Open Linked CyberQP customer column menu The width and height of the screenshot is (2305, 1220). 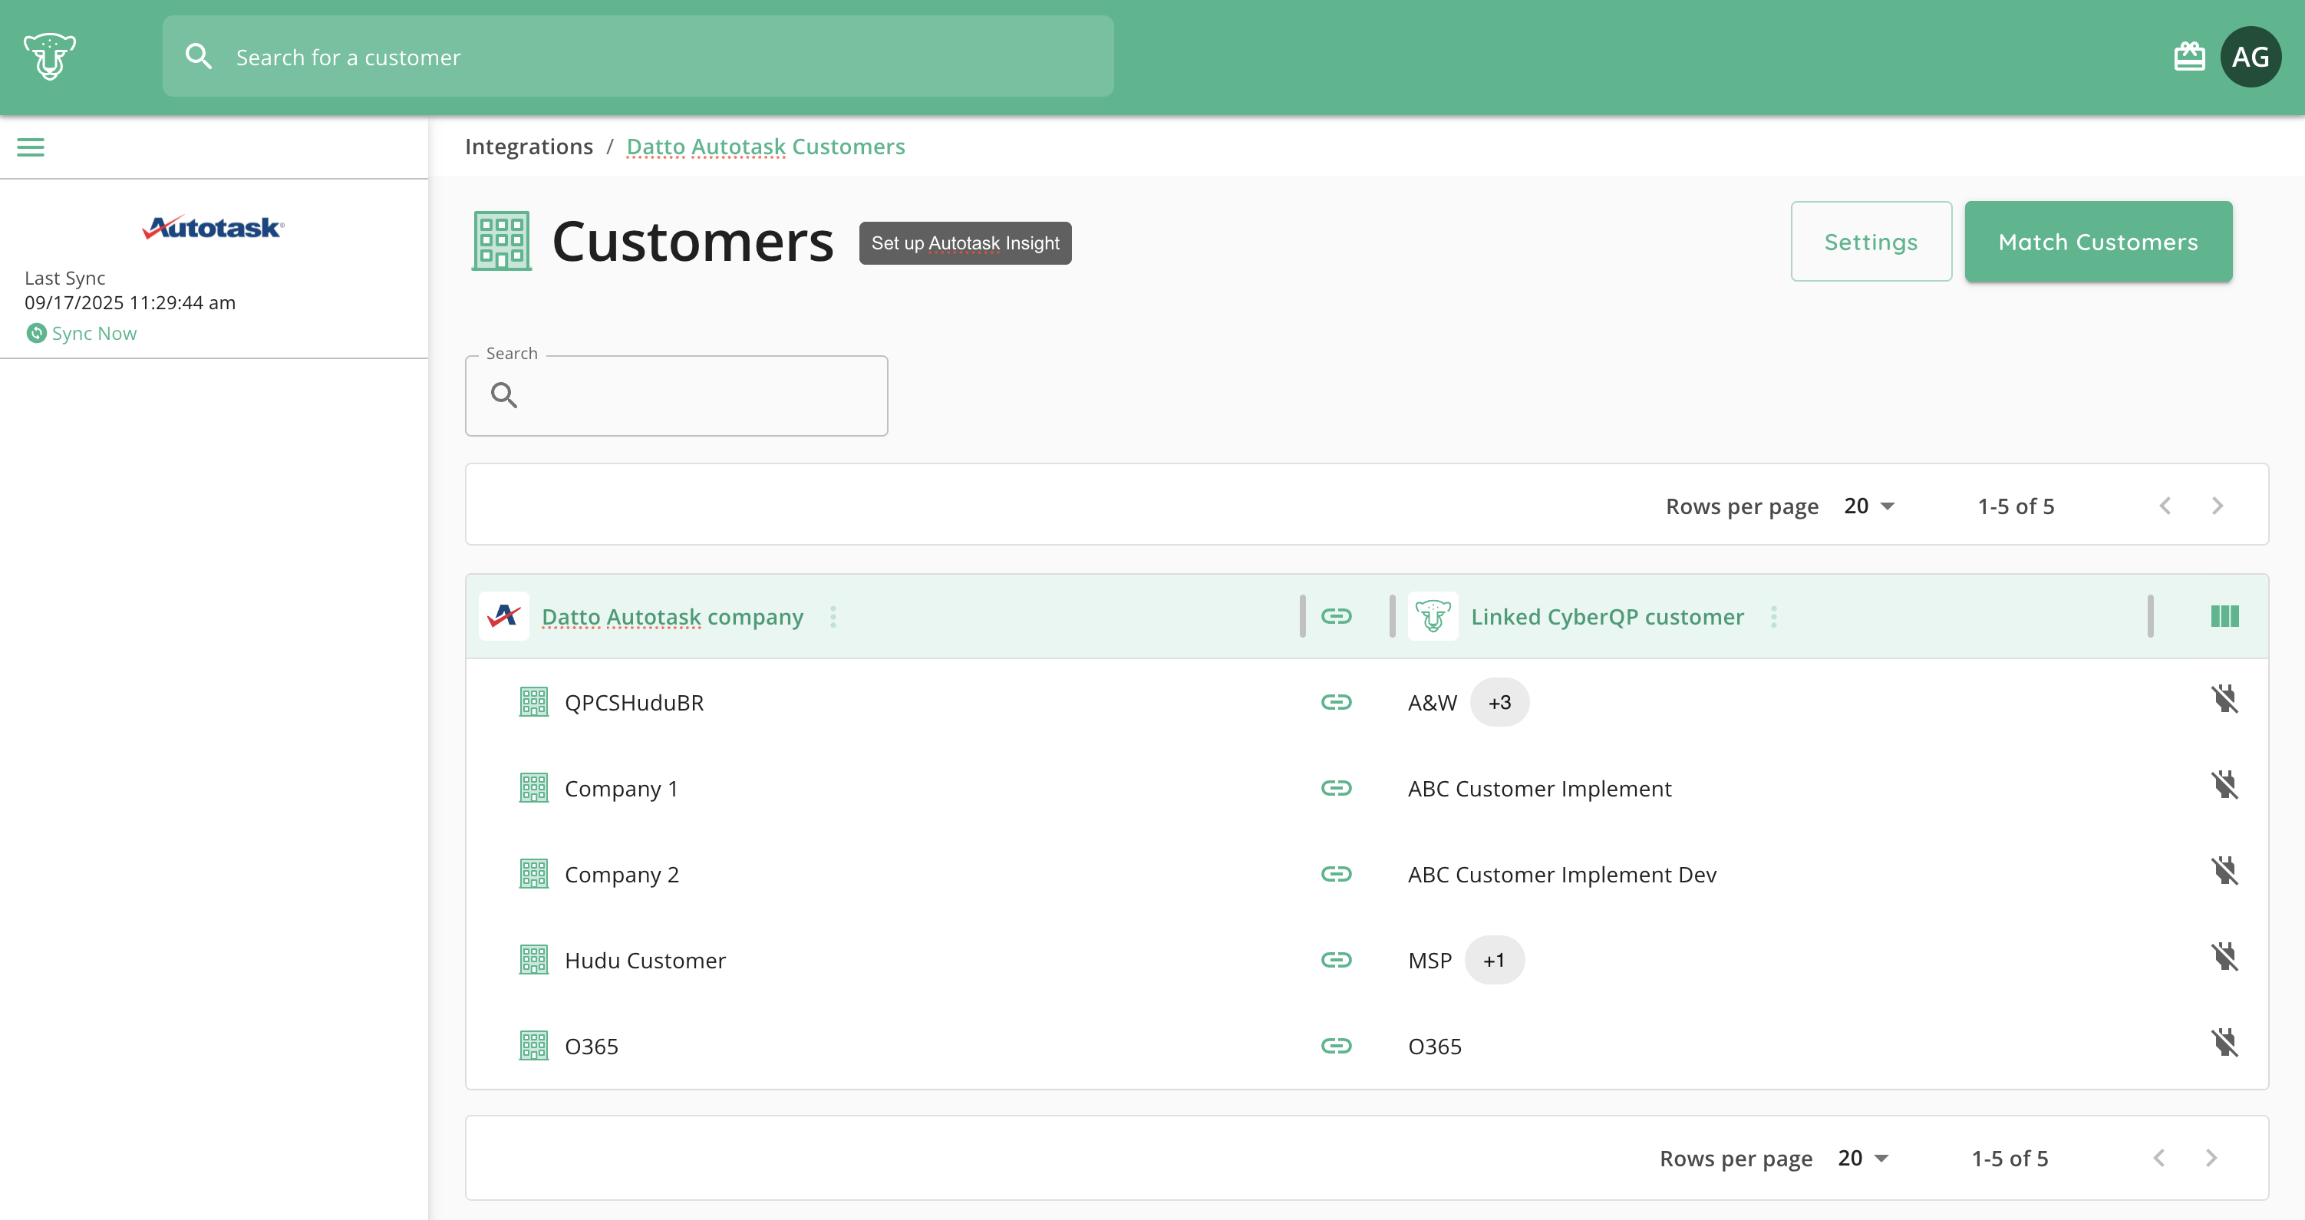[1772, 617]
